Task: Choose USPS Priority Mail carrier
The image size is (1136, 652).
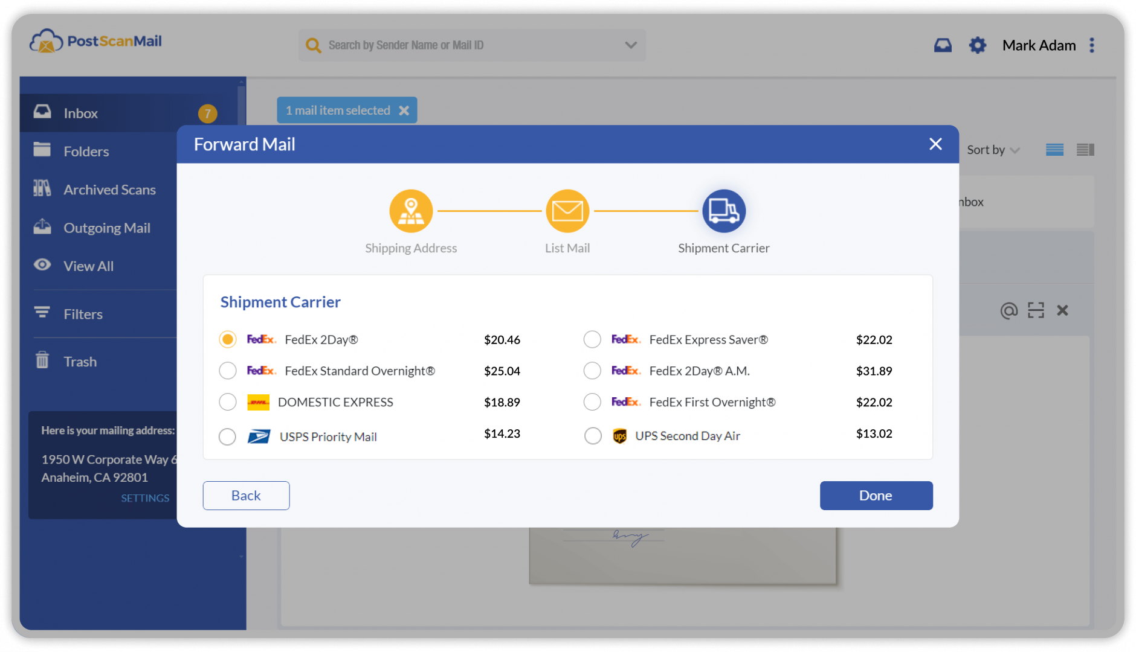Action: tap(227, 436)
